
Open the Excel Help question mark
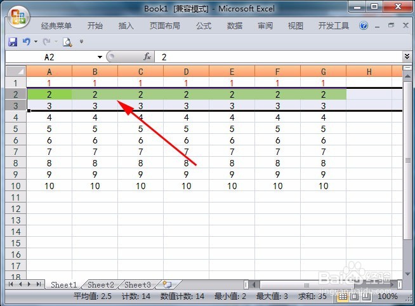(x=364, y=25)
